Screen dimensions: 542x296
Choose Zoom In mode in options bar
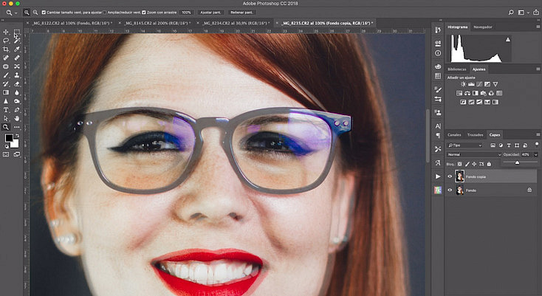point(27,13)
